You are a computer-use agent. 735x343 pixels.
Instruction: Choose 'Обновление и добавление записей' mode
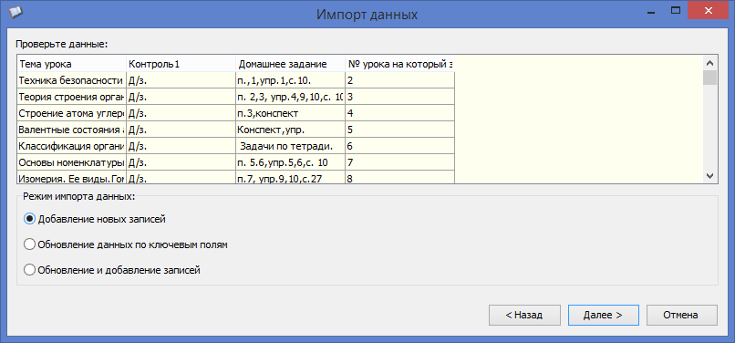tap(112, 270)
